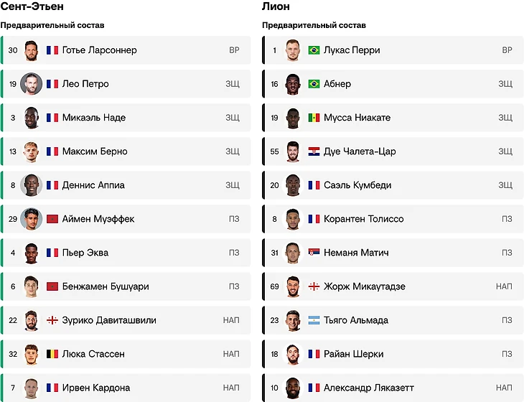Screen dimensions: 524x402
Task: Click Деннис Аппиа's player photo
Action: click(31, 185)
